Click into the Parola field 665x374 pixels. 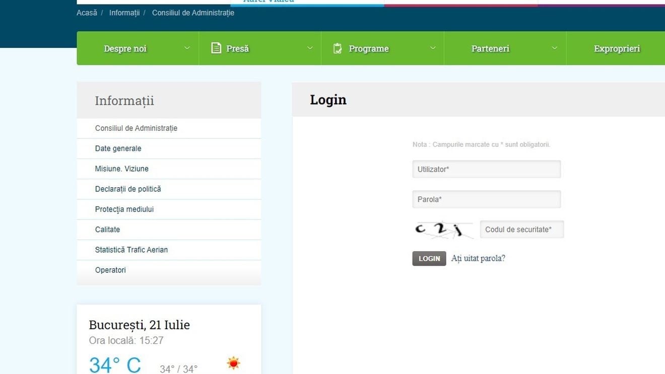(x=486, y=199)
